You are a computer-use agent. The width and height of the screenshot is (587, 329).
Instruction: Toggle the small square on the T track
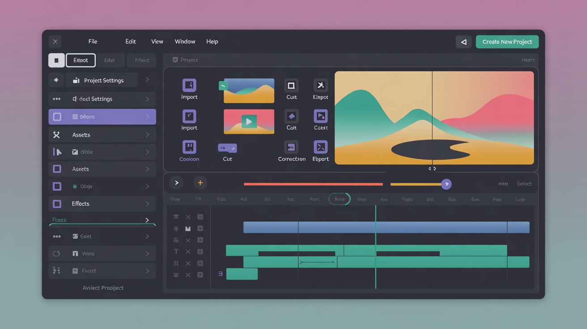200,252
